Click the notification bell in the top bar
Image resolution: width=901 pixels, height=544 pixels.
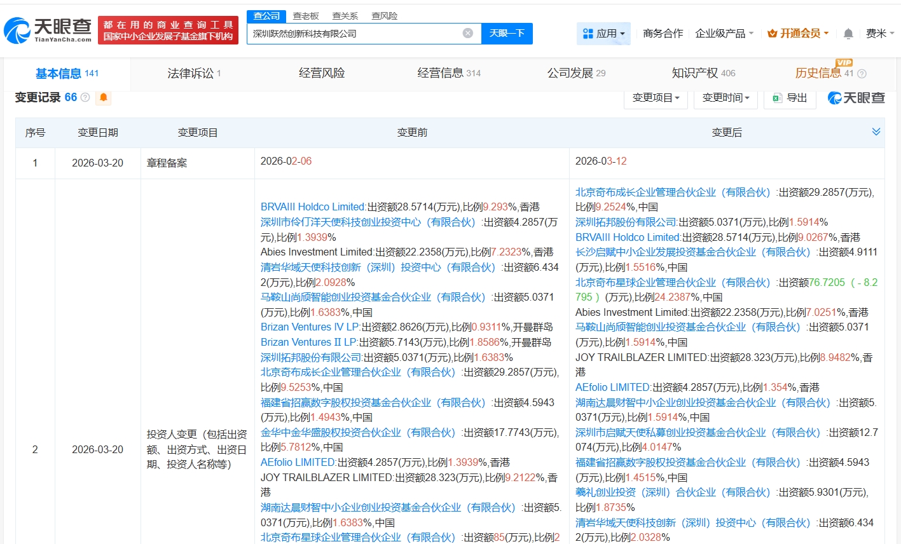coord(848,34)
